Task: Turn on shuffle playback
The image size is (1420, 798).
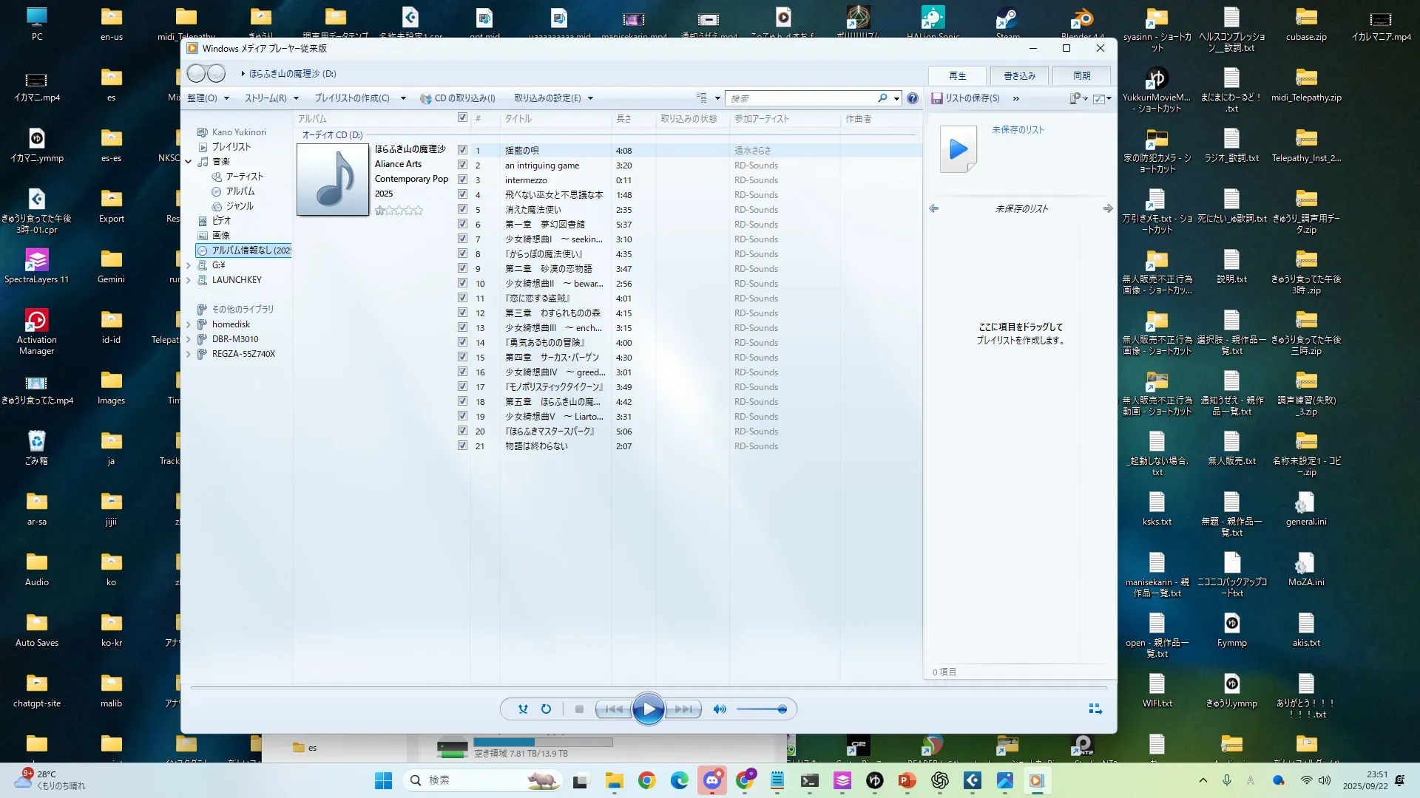Action: pyautogui.click(x=523, y=709)
